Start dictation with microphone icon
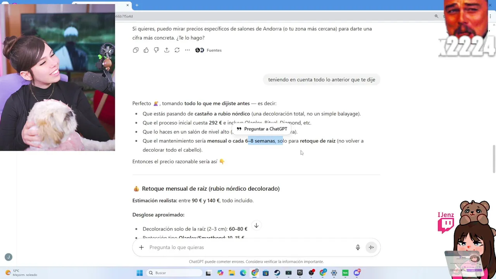Image resolution: width=496 pixels, height=279 pixels. tap(358, 247)
